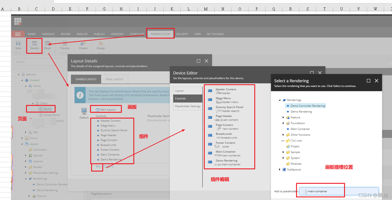Open the PUBLISH ribbon tab
The image size is (392, 200).
99,34
